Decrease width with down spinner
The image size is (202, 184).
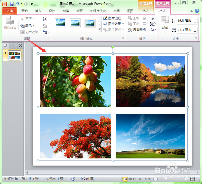(195, 32)
